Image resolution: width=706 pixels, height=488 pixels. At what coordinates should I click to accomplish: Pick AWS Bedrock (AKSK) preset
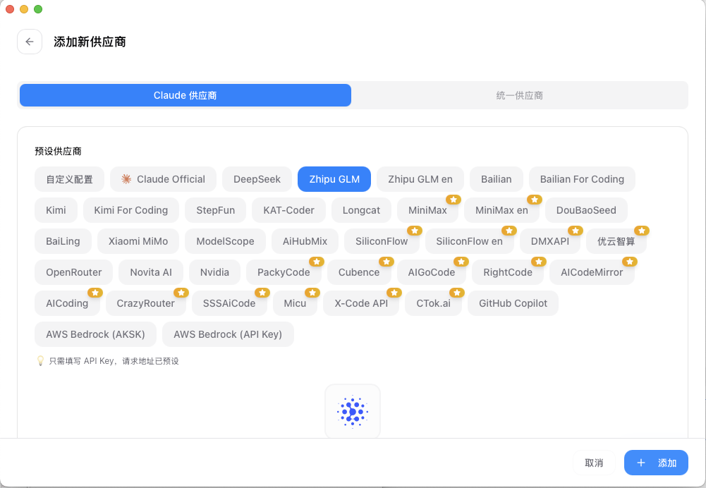95,334
